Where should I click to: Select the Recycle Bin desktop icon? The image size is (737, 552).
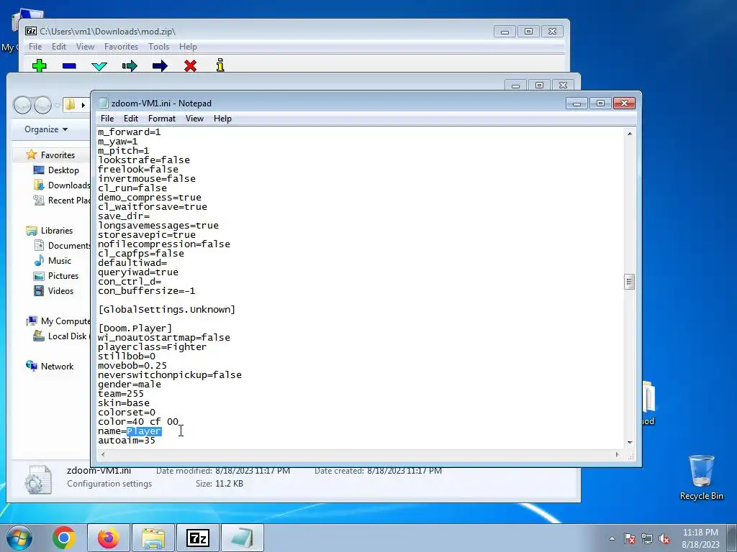coord(701,477)
